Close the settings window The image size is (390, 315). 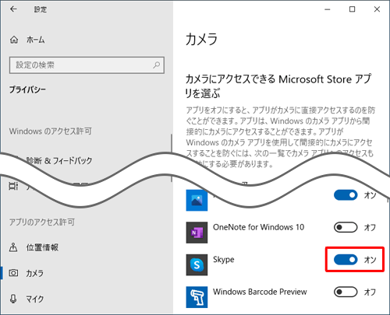pos(377,9)
